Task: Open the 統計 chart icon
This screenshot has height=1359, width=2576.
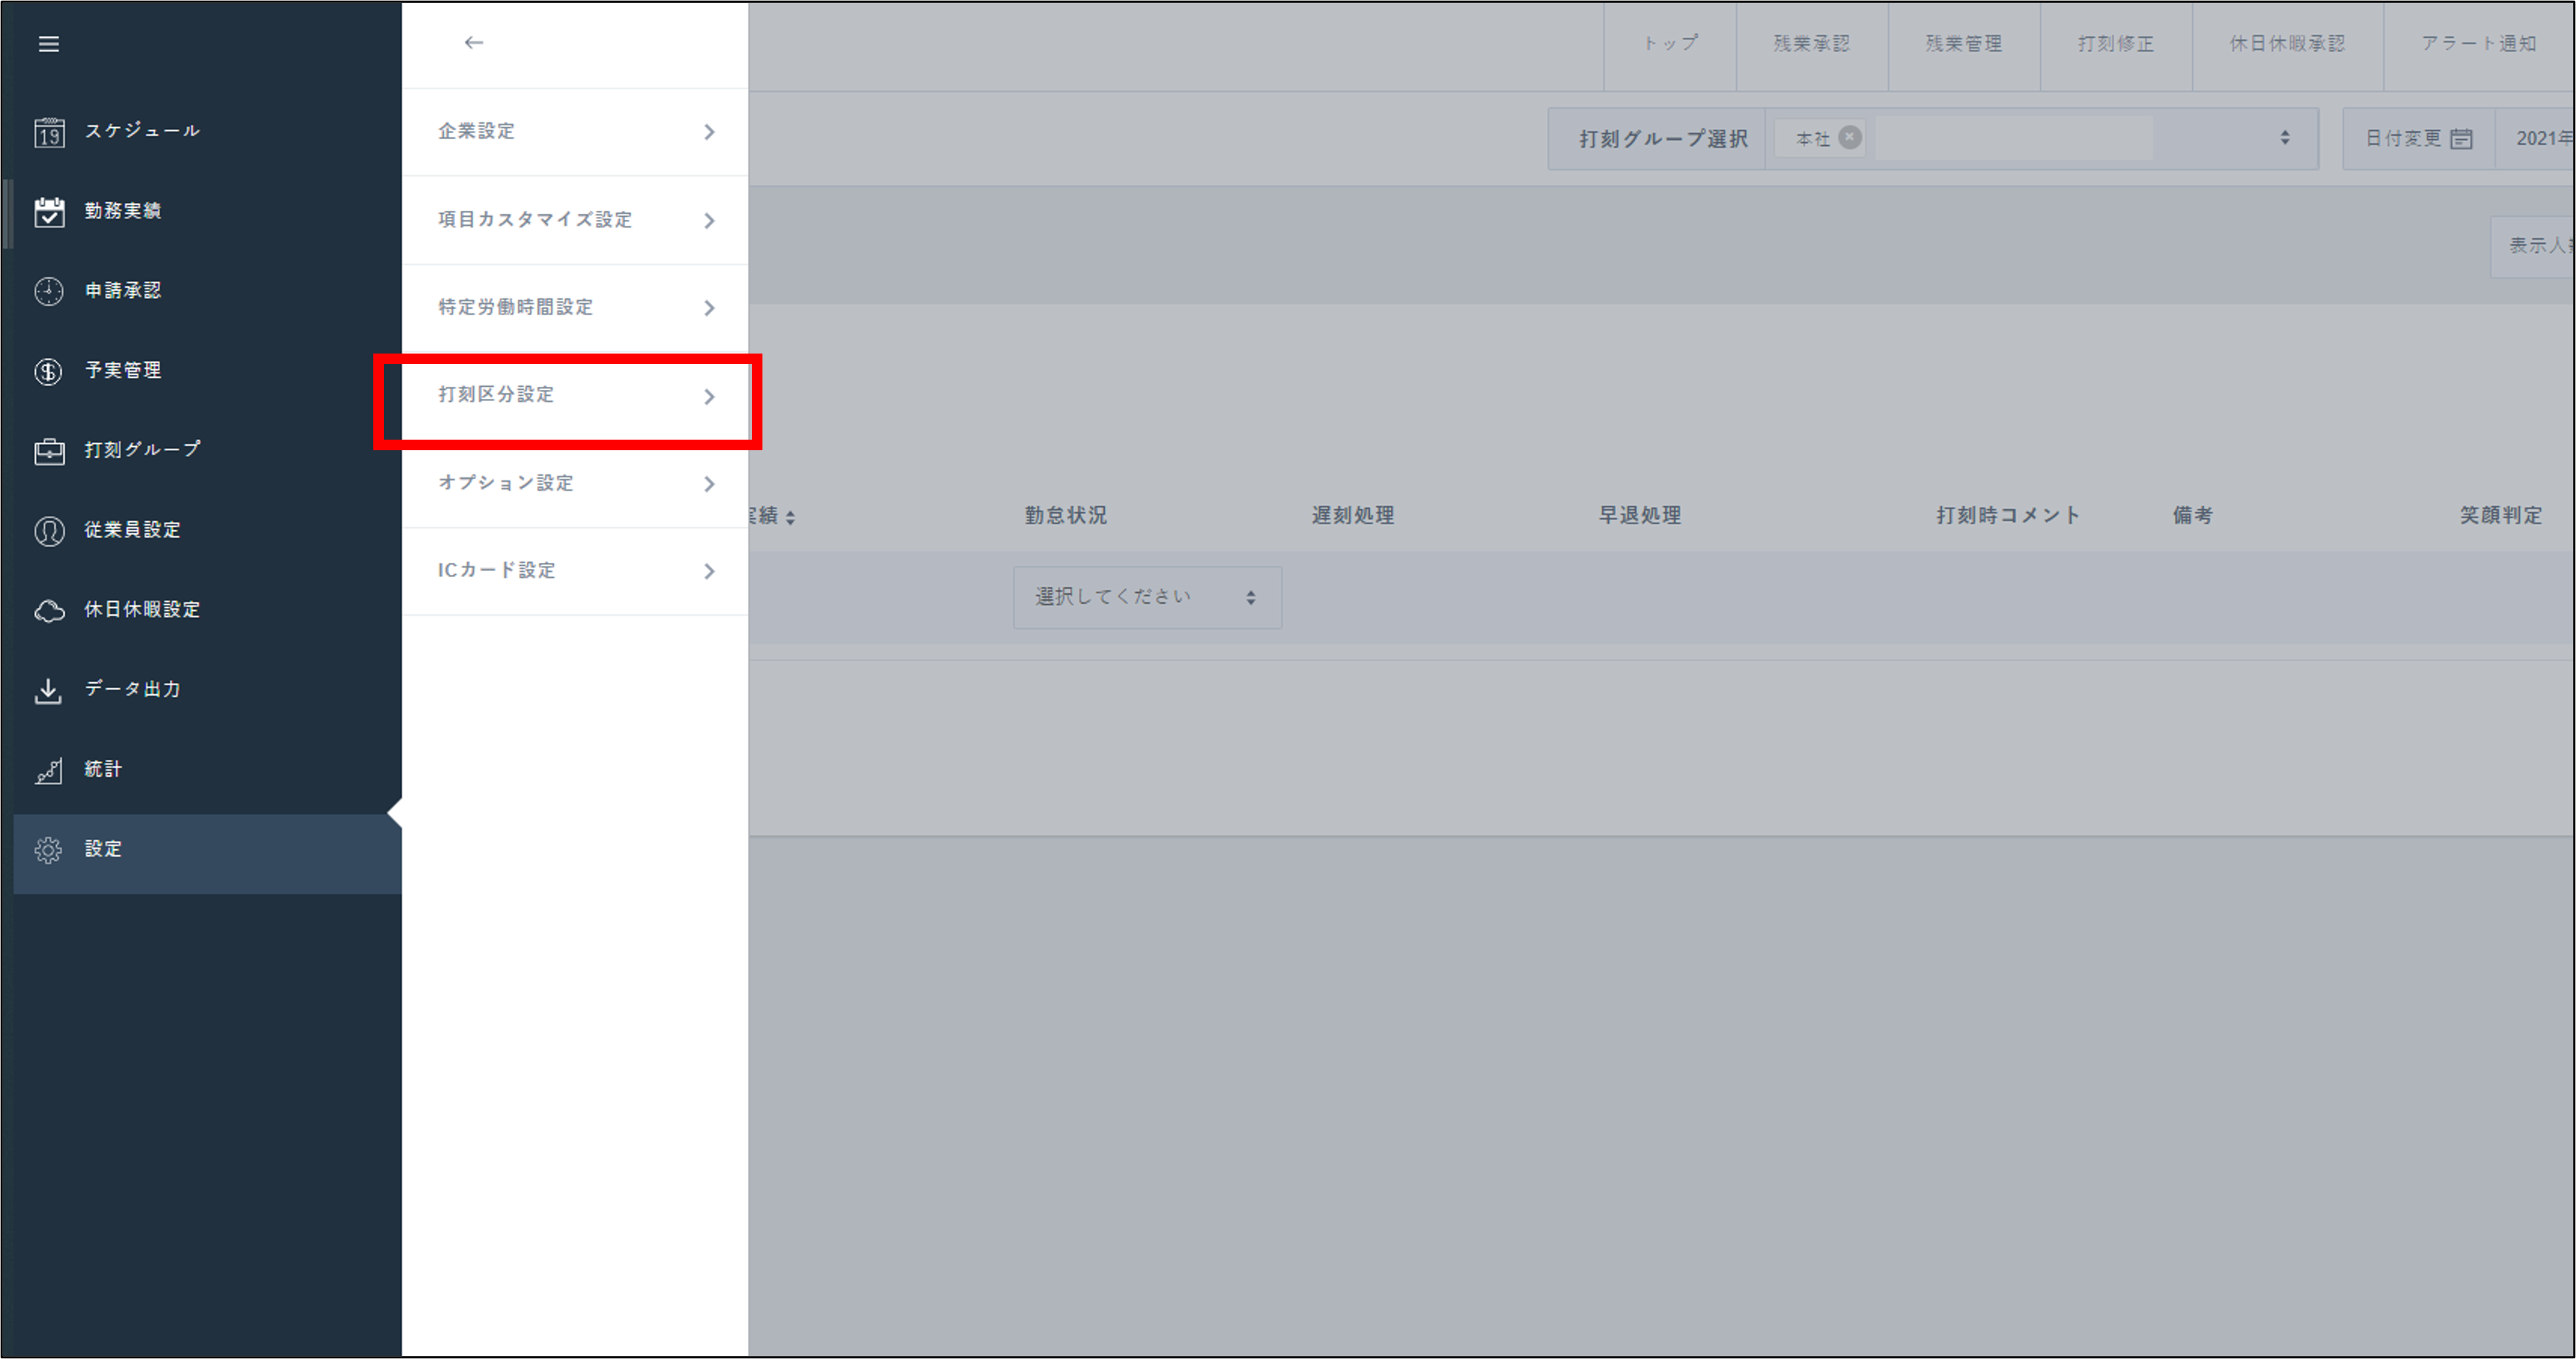Action: (49, 770)
